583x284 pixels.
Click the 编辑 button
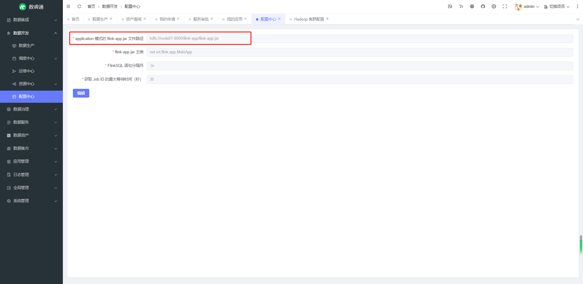[x=81, y=93]
